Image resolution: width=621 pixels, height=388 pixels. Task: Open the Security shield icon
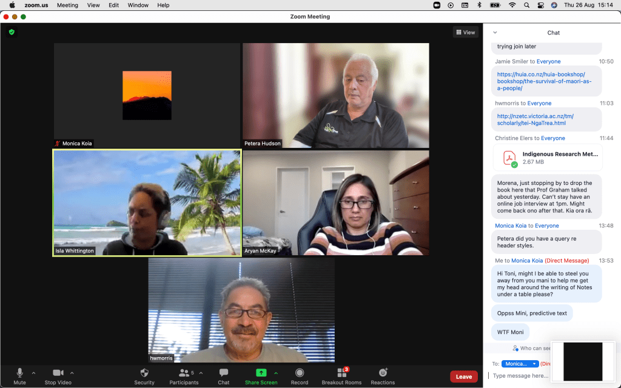(144, 376)
